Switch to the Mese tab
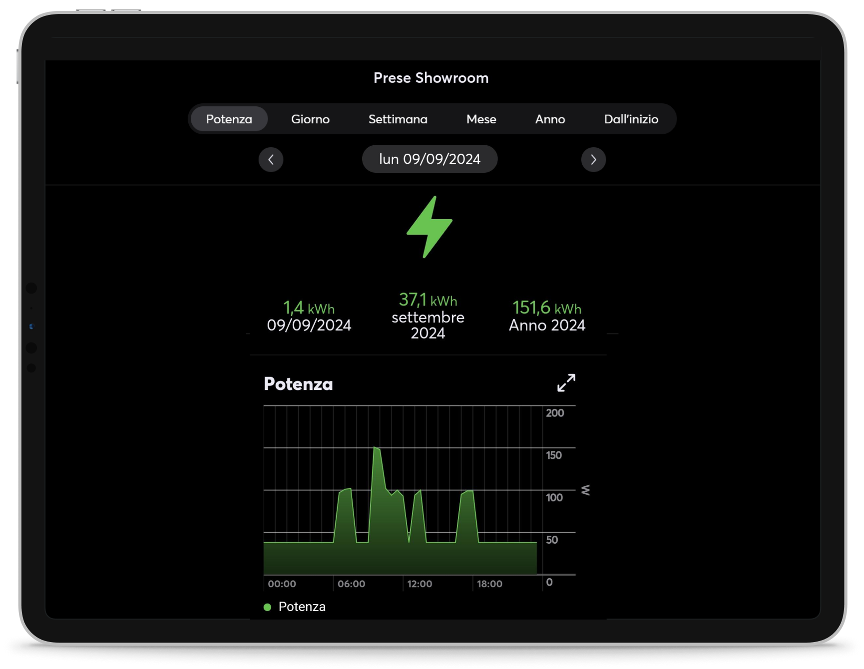 coord(481,119)
